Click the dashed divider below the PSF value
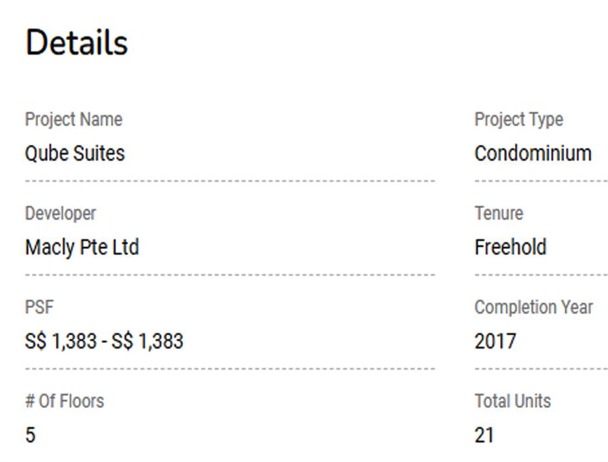This screenshot has width=608, height=462. tap(230, 369)
